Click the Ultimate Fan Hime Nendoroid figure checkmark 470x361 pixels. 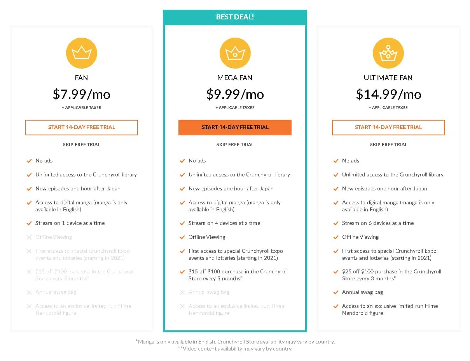335,306
